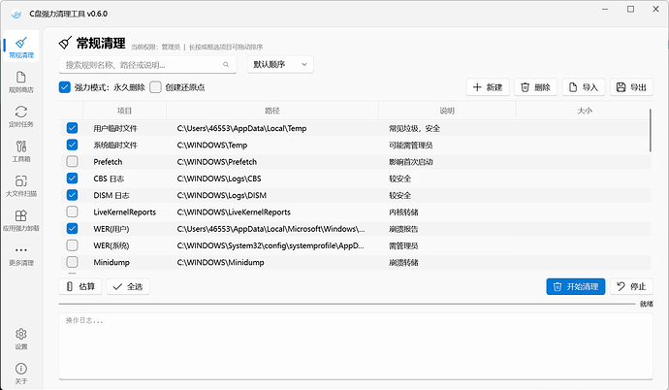Viewport: 669px width, 390px height.
Task: Select the Minidump item name
Action: pos(111,262)
